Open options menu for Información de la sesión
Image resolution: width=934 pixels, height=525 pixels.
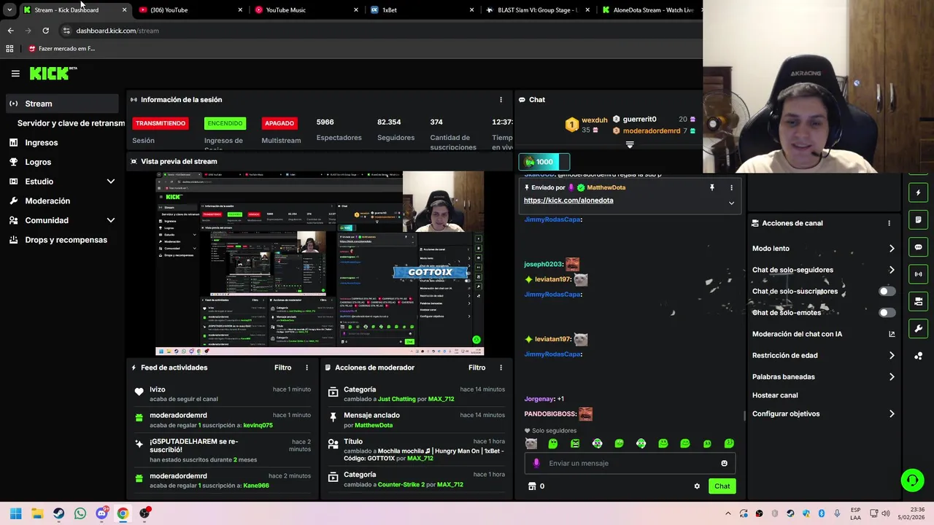click(x=501, y=100)
